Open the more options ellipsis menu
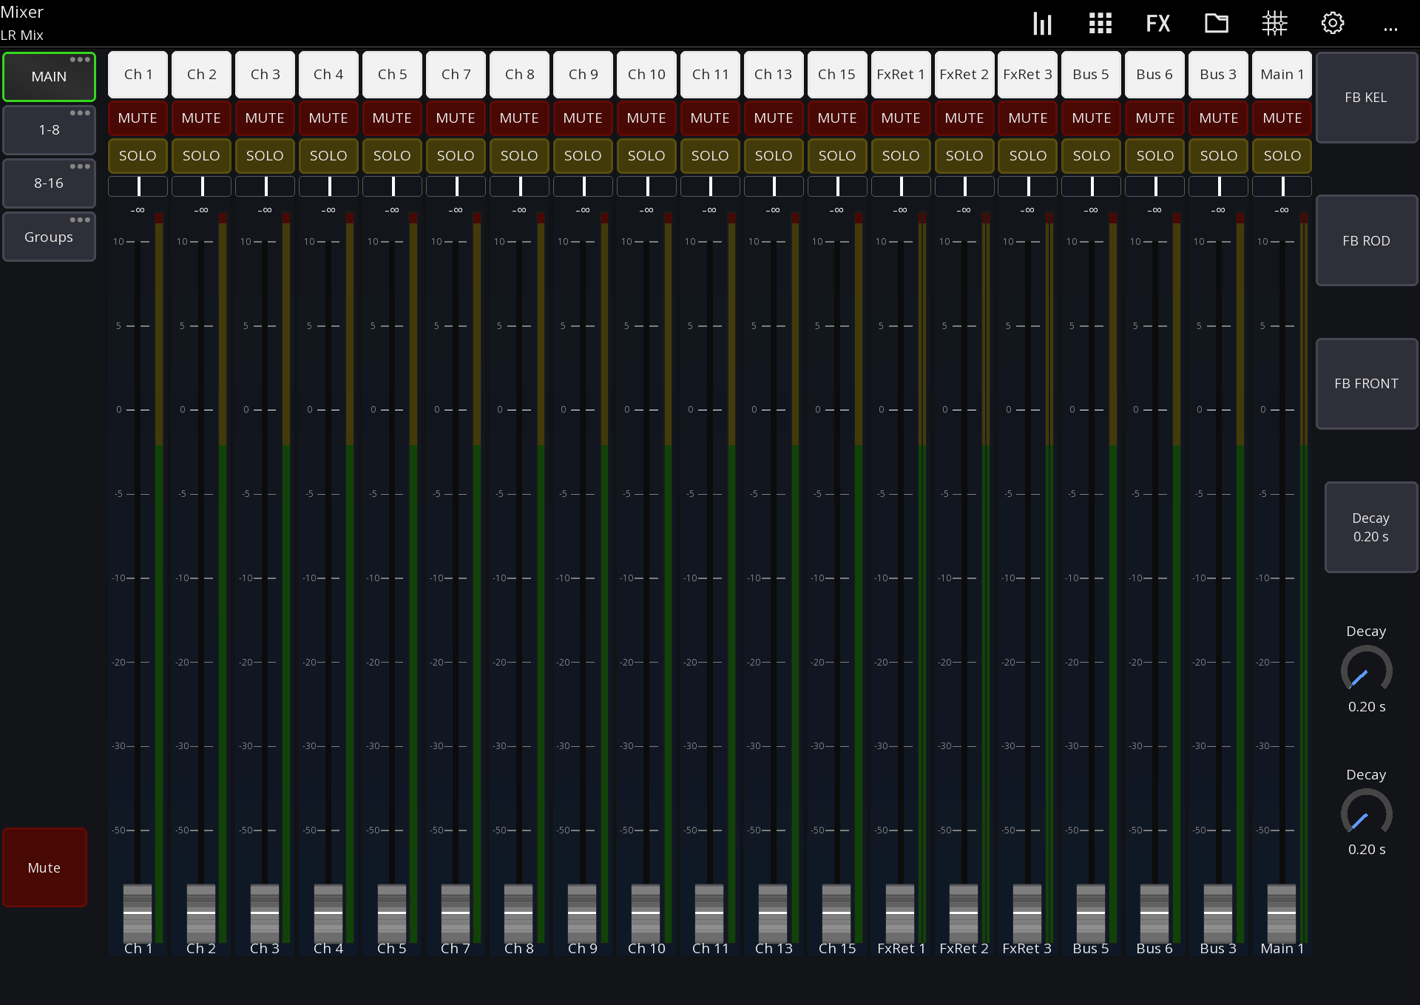This screenshot has width=1420, height=1005. [x=1390, y=30]
